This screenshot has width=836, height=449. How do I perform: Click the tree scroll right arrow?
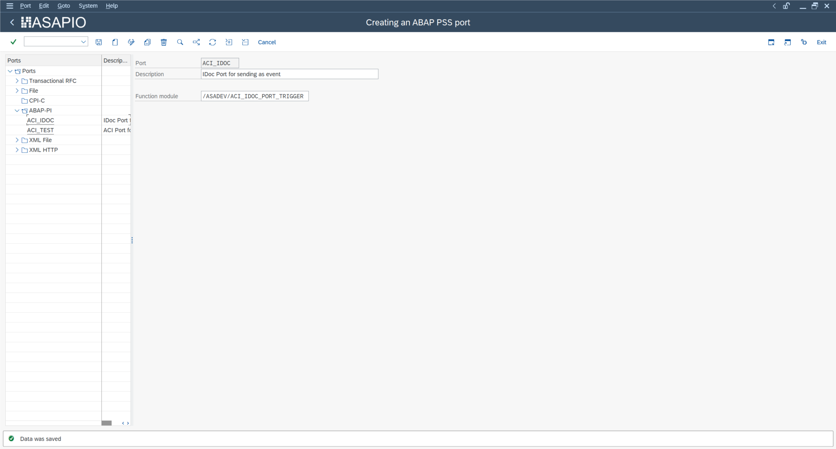(128, 423)
